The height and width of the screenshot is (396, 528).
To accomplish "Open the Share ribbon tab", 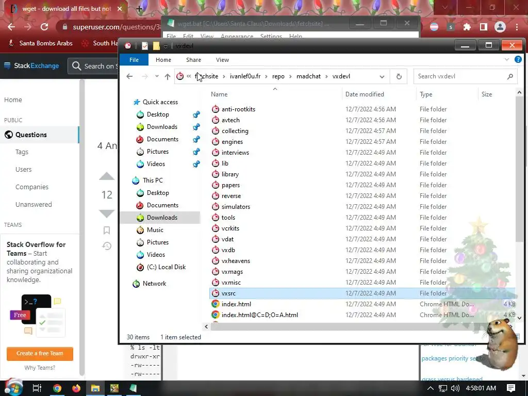I will [194, 60].
